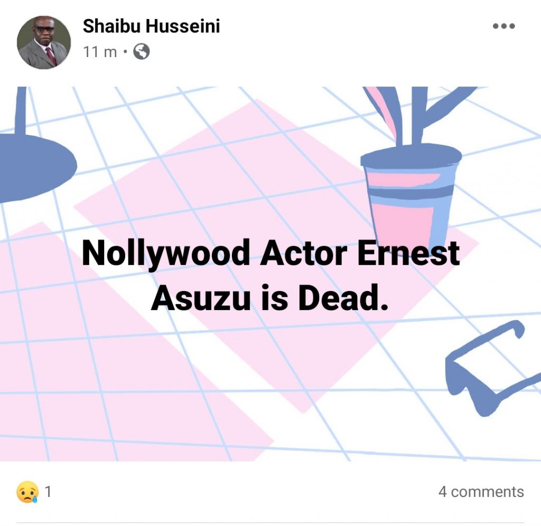Open the post via the 11 m timestamp
Viewport: 541px width, 526px height.
click(x=100, y=52)
